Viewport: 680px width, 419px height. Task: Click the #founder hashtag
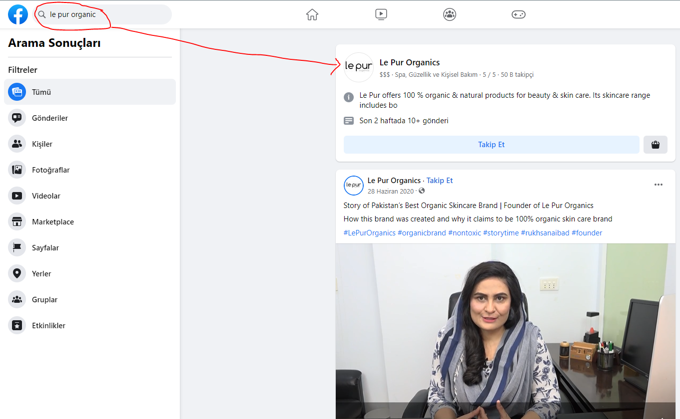(x=587, y=233)
